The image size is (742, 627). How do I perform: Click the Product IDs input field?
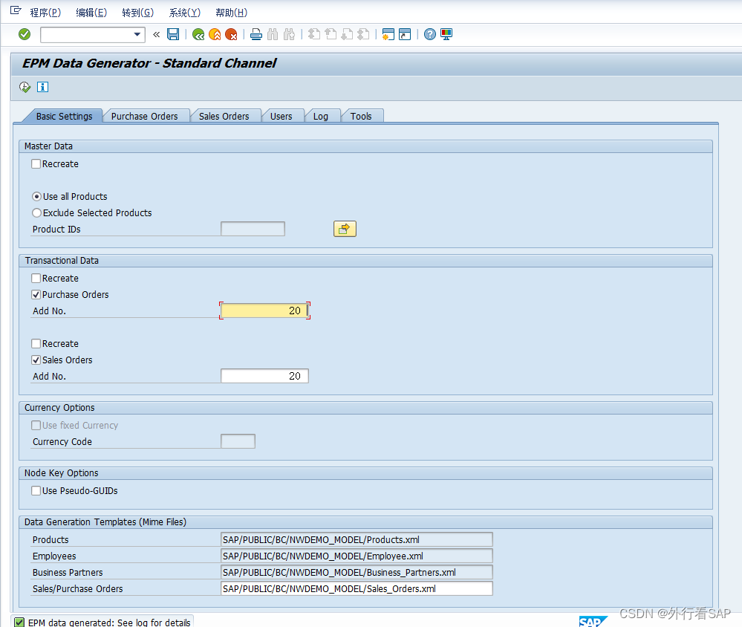253,229
